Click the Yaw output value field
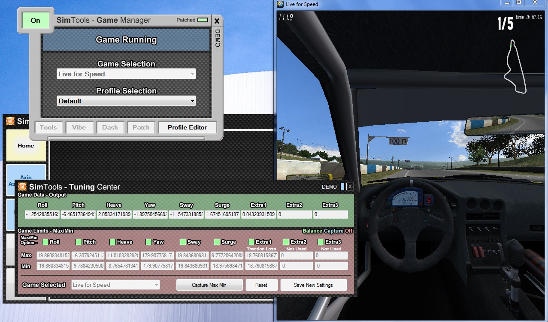Viewport: 548px width, 322px height. [x=150, y=214]
